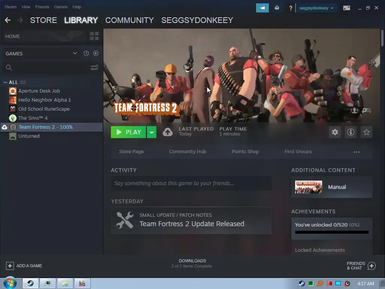Viewport: 385px width, 289px height.
Task: Go to library HOME
Action: [13, 37]
